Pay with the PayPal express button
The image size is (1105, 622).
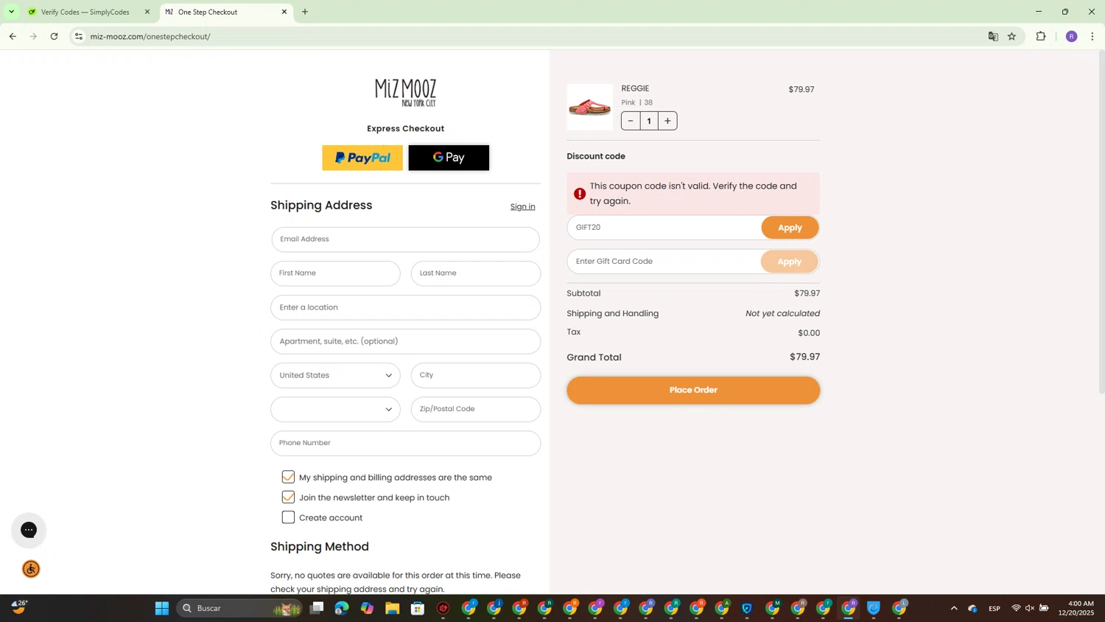(362, 158)
